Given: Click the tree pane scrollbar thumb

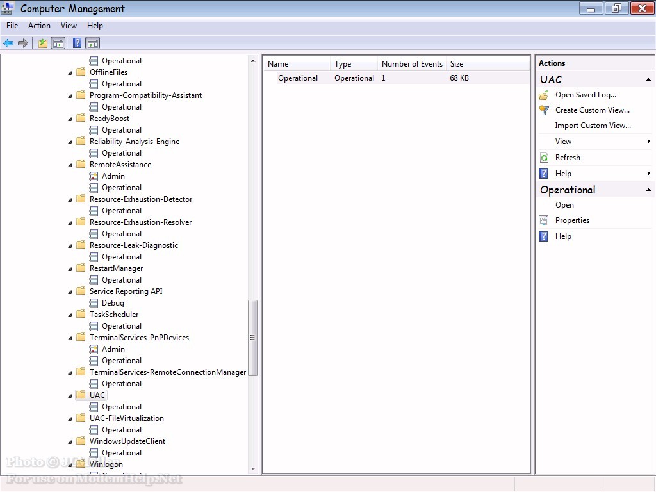Looking at the screenshot, I should [x=252, y=338].
